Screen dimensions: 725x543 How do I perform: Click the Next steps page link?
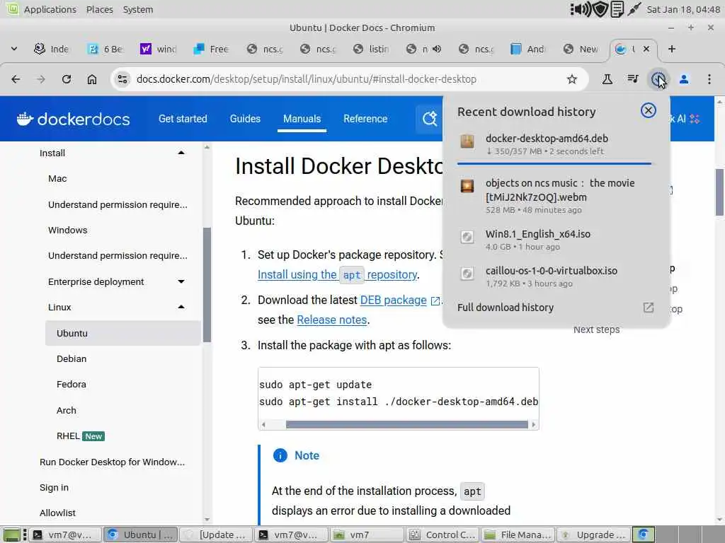[x=596, y=329]
